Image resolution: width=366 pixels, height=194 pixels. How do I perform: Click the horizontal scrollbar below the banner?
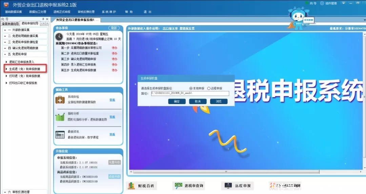tap(226, 172)
